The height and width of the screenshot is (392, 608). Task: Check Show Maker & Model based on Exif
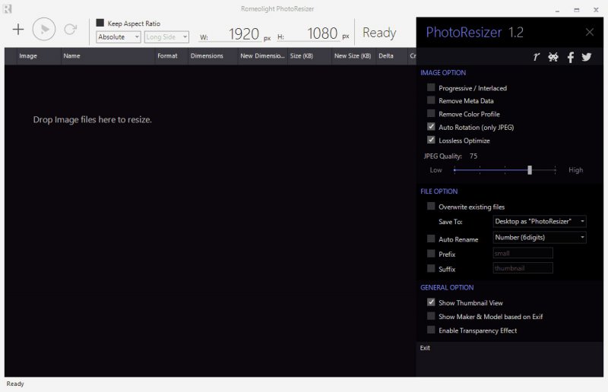click(431, 316)
